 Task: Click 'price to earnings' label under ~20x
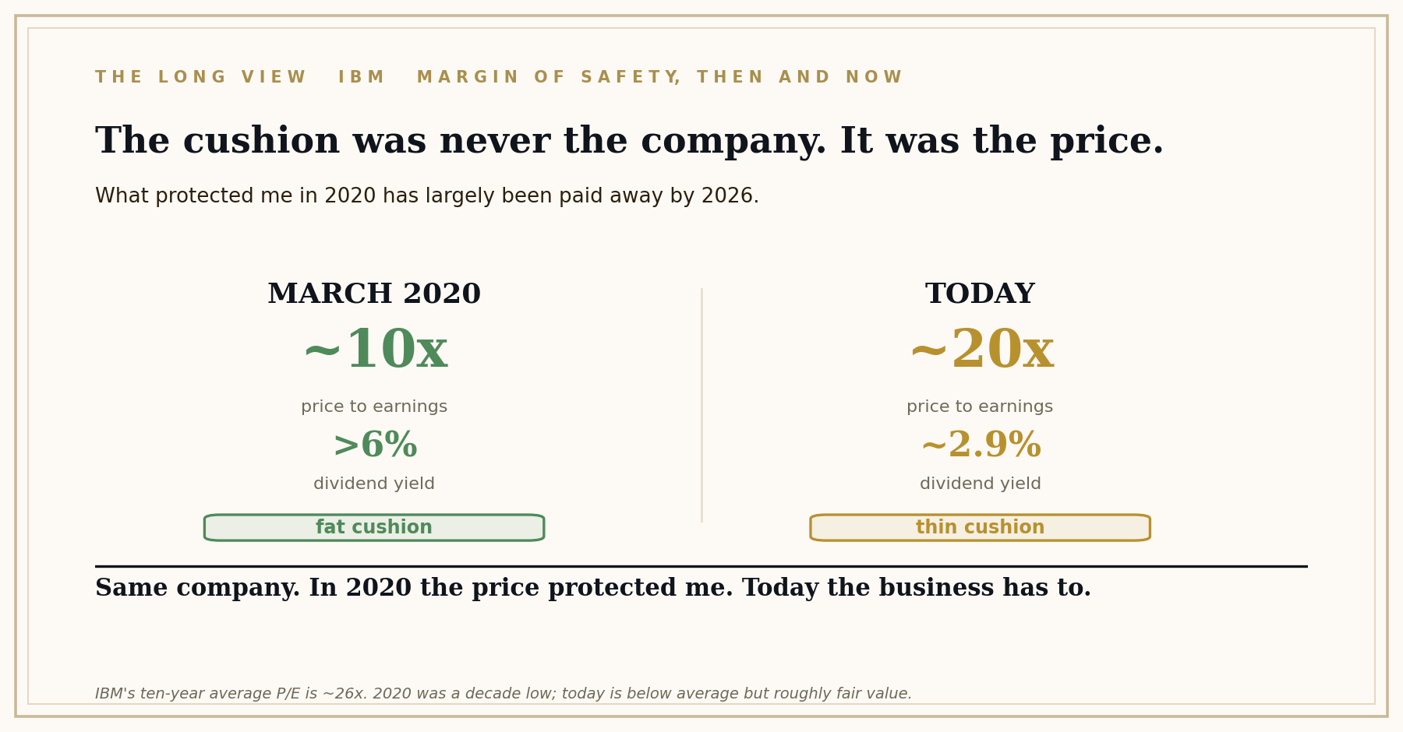[980, 407]
